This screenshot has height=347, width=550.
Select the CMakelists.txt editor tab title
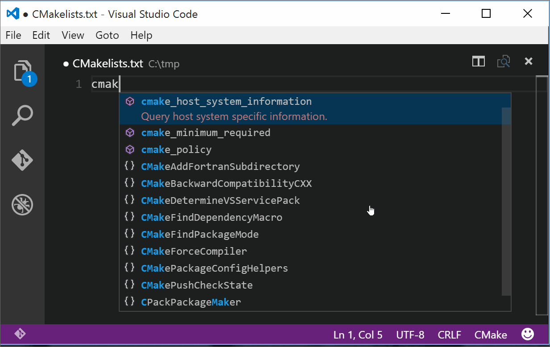[108, 63]
